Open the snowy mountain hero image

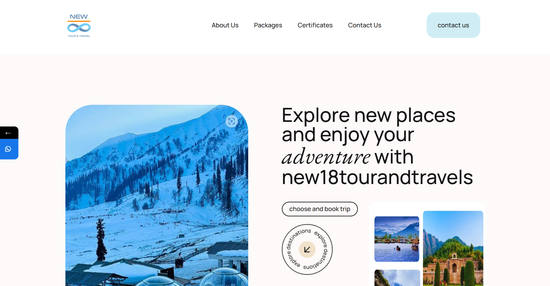click(x=157, y=195)
